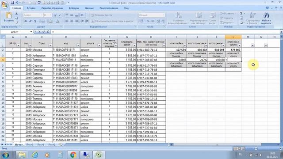This screenshot has width=283, height=159.
Task: Decrease the cell indent
Action: (x=82, y=21)
